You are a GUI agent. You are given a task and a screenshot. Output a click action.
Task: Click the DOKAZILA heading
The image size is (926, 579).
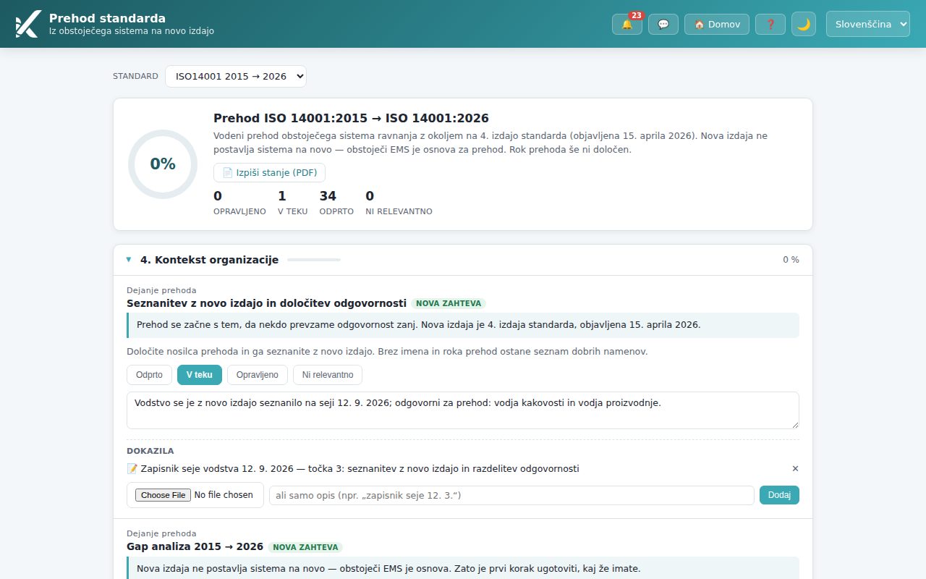coord(150,451)
